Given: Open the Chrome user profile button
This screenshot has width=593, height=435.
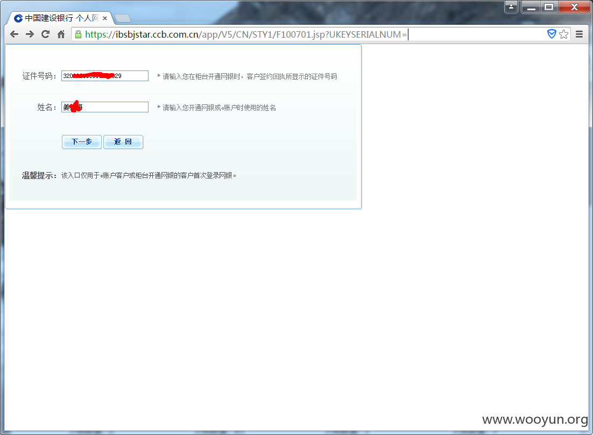Looking at the screenshot, I should (x=511, y=7).
